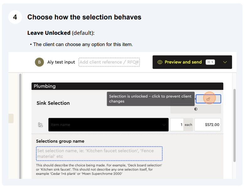The width and height of the screenshot is (245, 187).
Task: Click the right vertical scrollbar thumb
Action: pos(234,125)
